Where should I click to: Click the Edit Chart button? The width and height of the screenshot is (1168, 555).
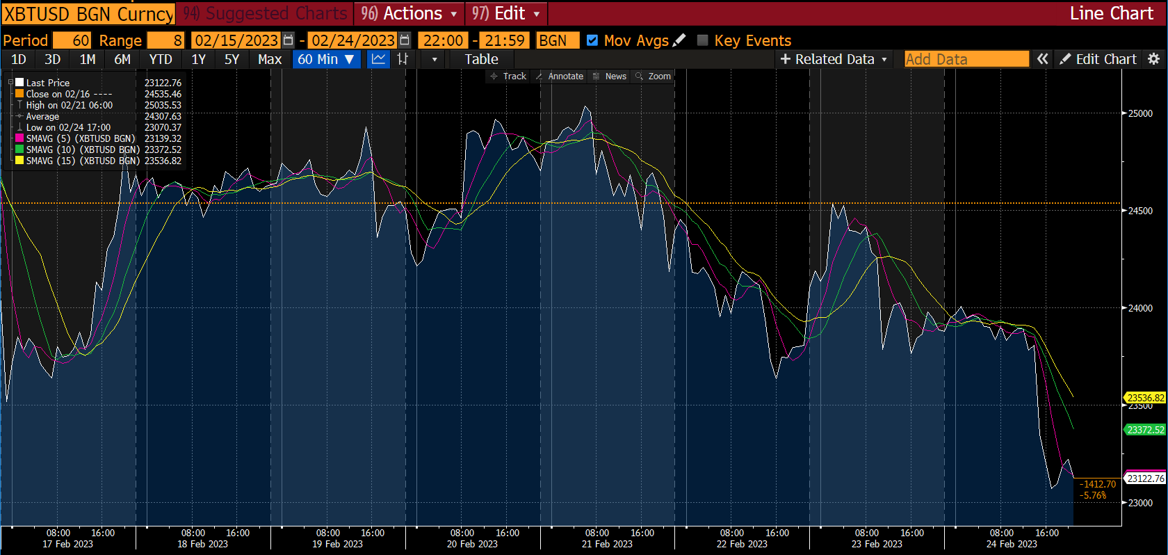coord(1098,59)
